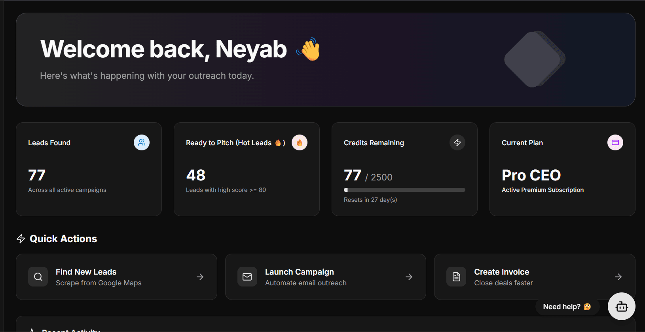Click the arrow on the Launch Campaign card
Viewport: 645px width, 332px height.
[409, 277]
